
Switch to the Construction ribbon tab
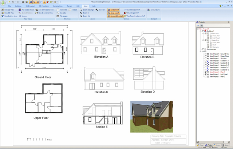(58, 6)
